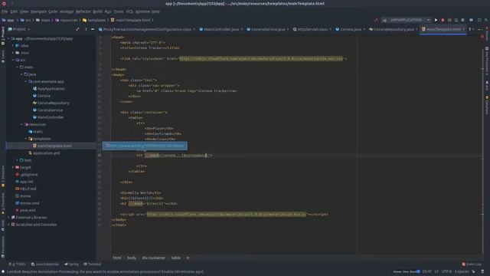Click the 4 spaces indent setting
This screenshot has height=276, width=490.
coord(462,271)
